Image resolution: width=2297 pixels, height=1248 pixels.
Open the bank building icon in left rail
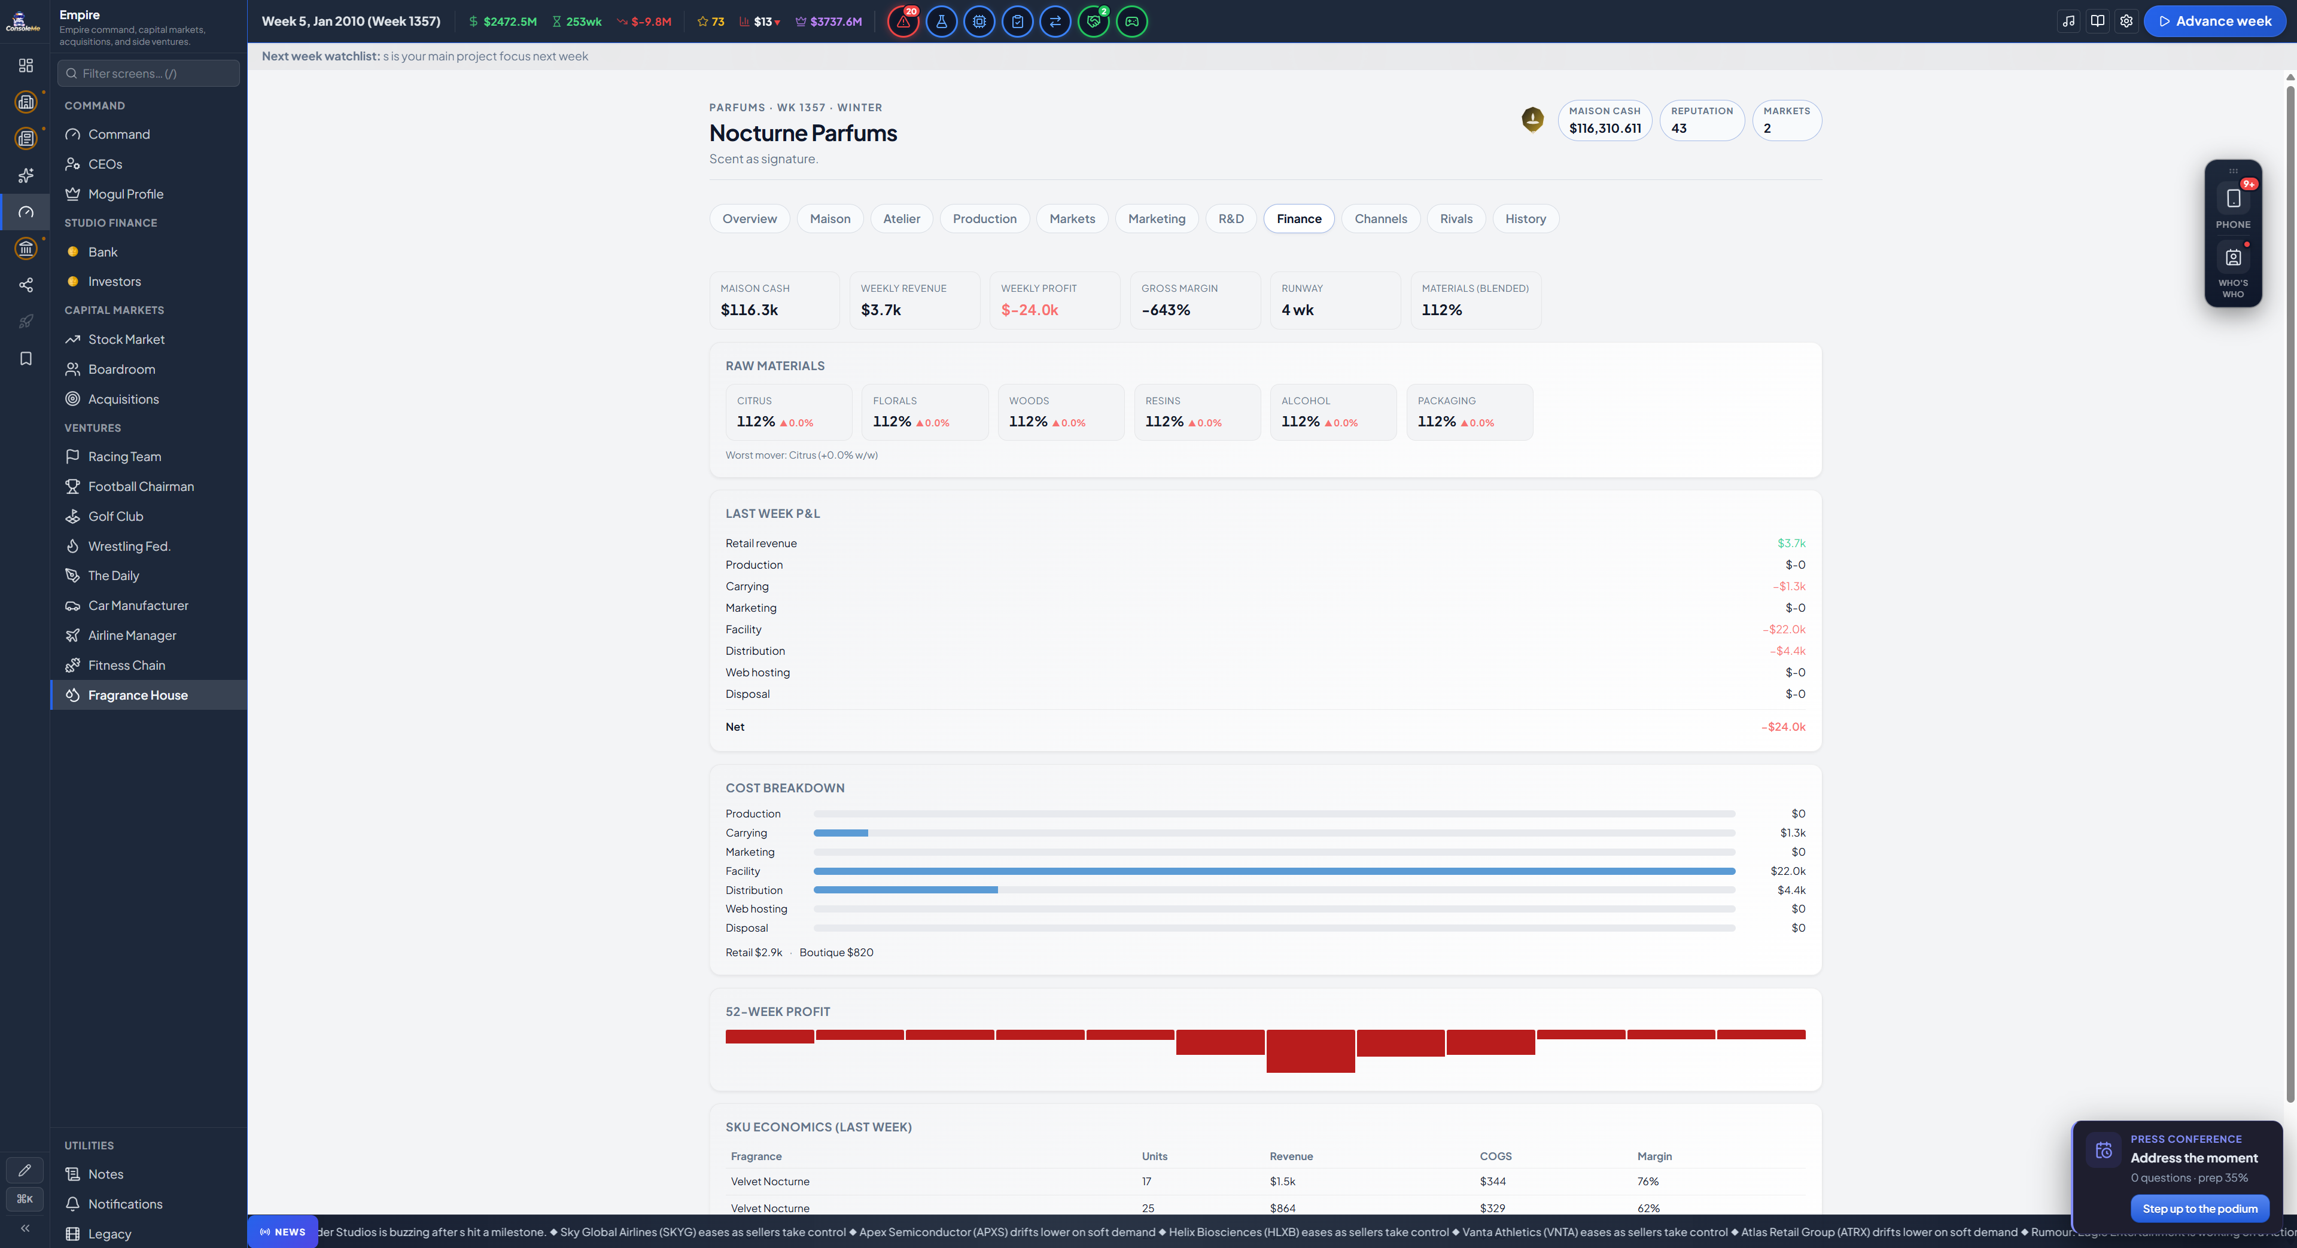26,249
